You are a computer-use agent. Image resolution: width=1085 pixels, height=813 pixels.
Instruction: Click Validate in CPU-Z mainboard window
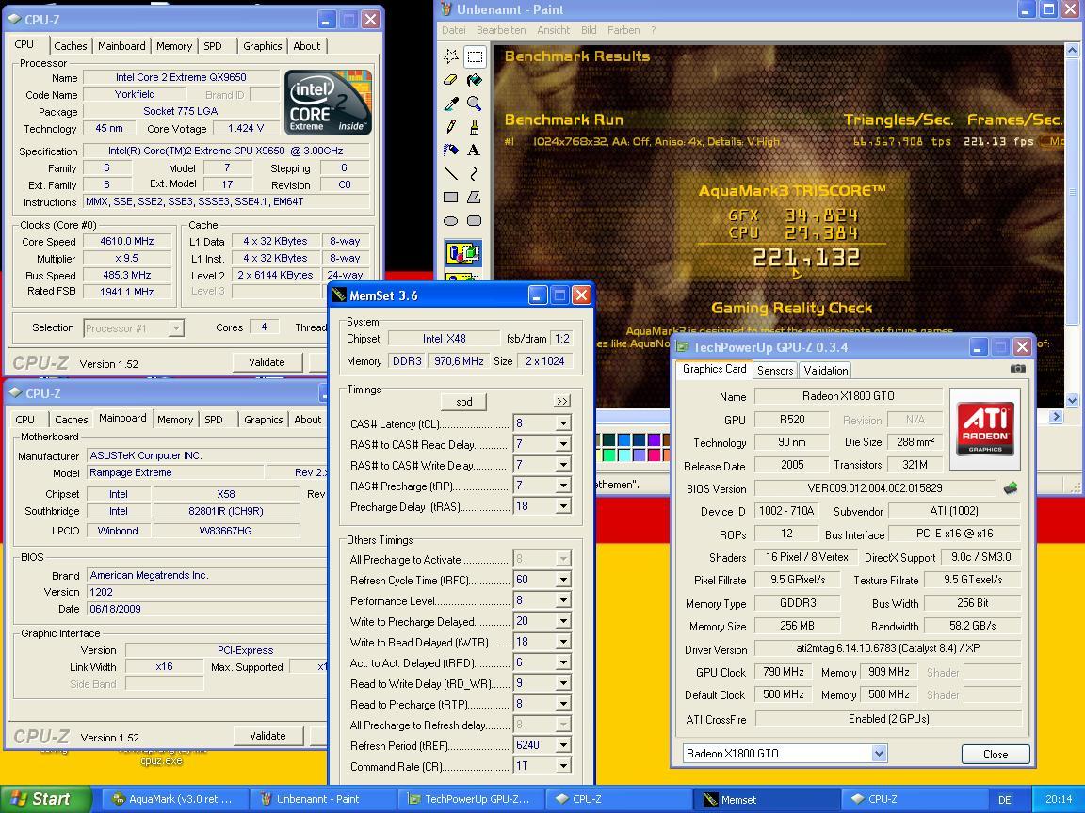pyautogui.click(x=267, y=736)
